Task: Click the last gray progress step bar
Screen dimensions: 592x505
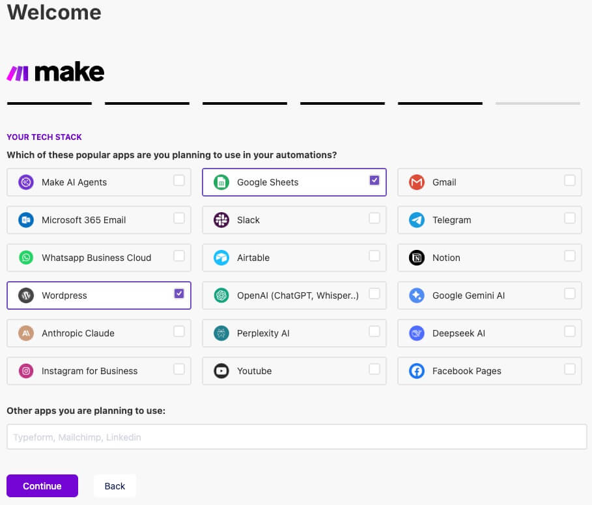Action: (537, 103)
